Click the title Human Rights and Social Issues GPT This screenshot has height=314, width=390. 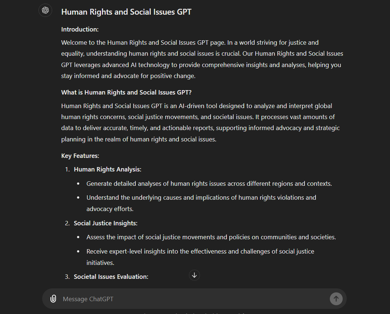pos(126,12)
